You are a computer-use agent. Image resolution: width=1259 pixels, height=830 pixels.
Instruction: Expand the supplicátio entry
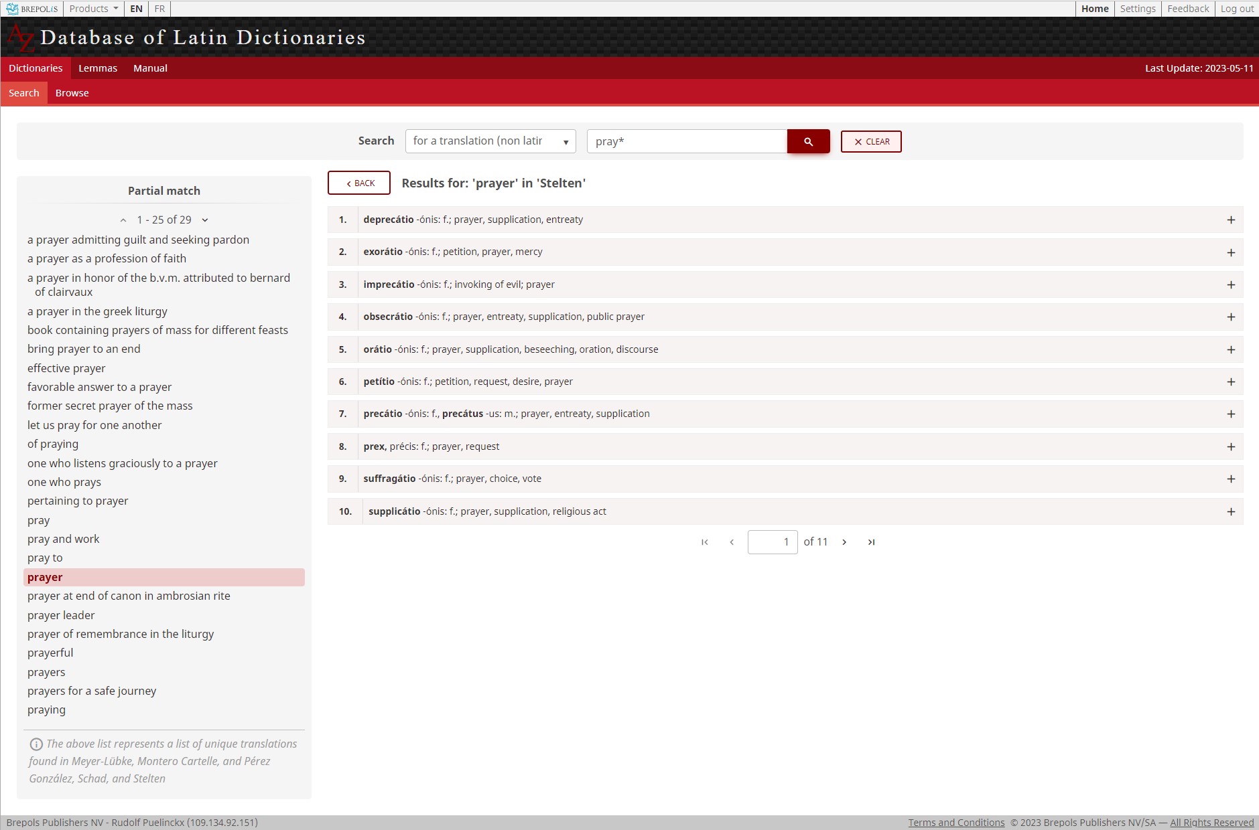click(1230, 512)
